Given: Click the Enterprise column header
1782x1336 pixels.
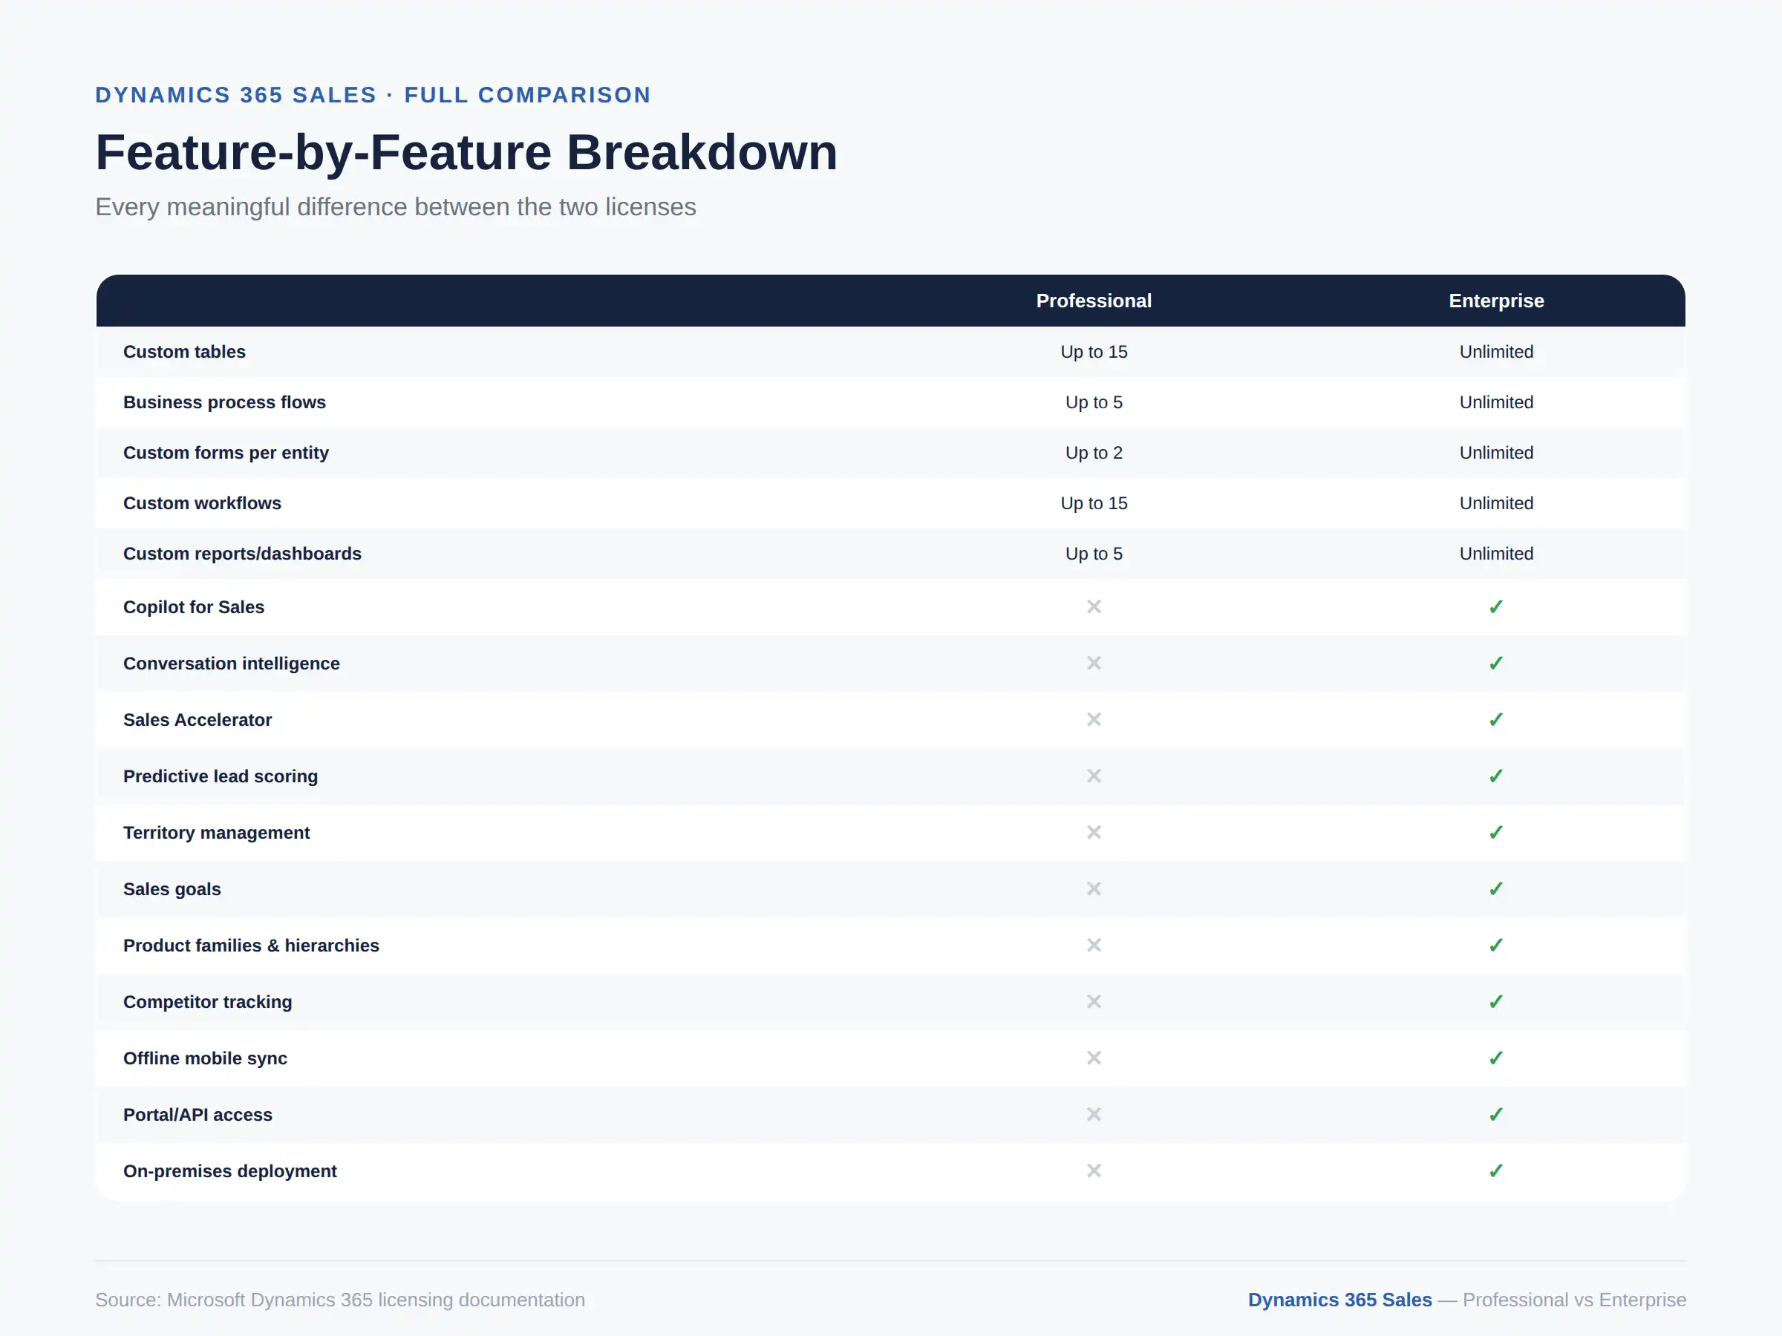Looking at the screenshot, I should [1496, 301].
